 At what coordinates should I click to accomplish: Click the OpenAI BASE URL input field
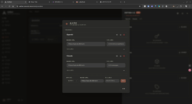click(86, 44)
